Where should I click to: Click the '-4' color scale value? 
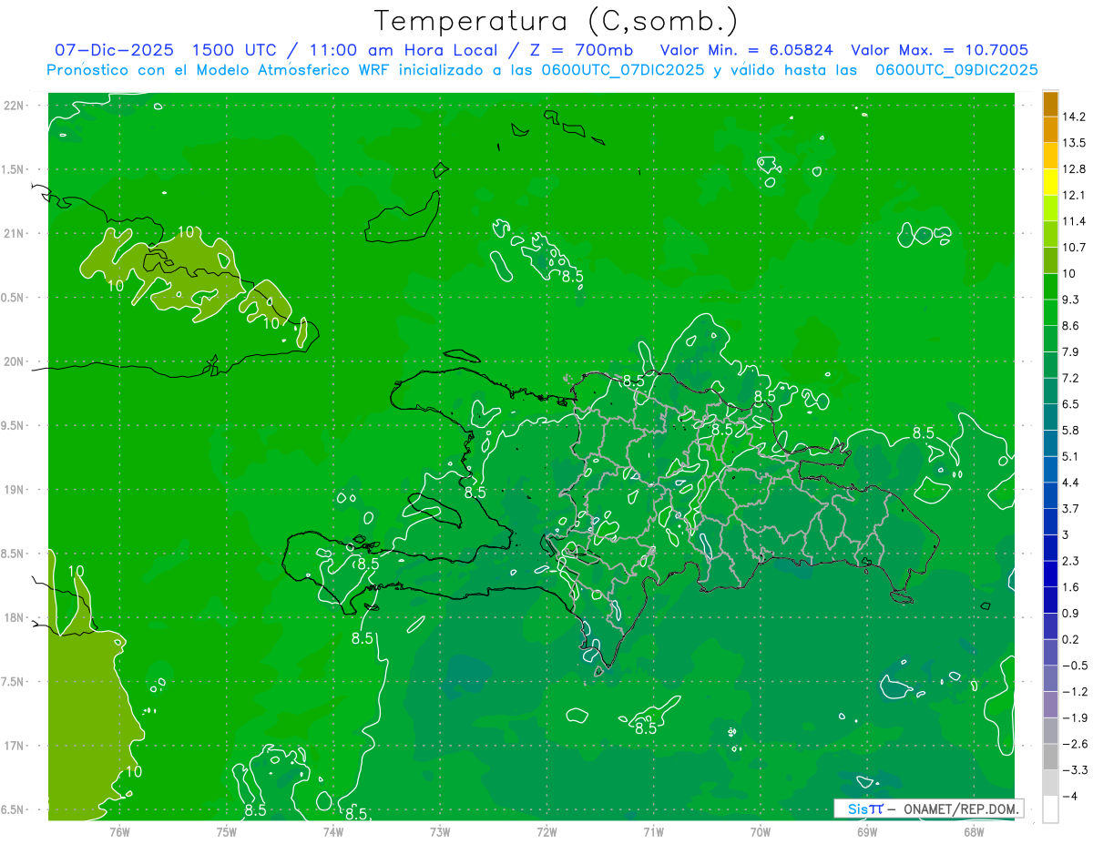[x=1069, y=796]
